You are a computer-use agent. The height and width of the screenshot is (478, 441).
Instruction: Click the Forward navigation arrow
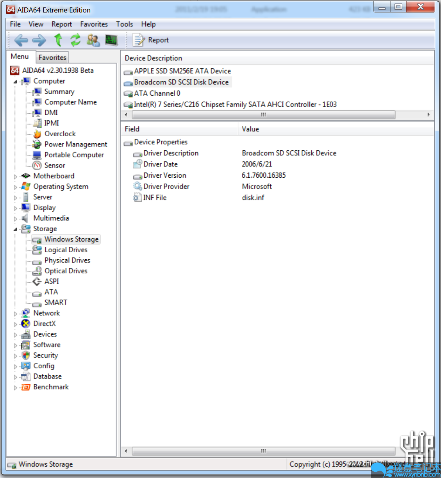(39, 40)
